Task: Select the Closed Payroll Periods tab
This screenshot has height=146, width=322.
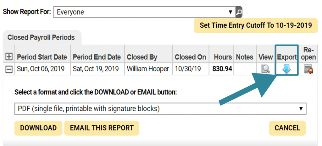Action: 41,38
